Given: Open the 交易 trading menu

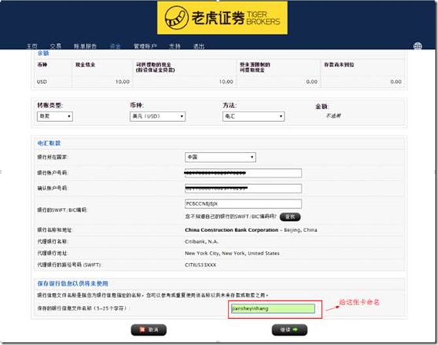Looking at the screenshot, I should tap(58, 46).
